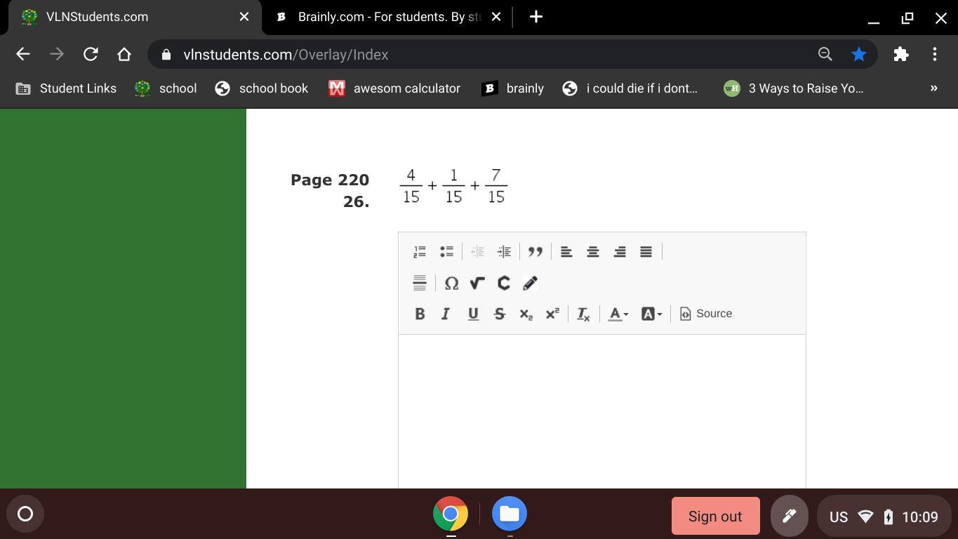Toggle italic formatting
This screenshot has height=539, width=958.
point(446,314)
